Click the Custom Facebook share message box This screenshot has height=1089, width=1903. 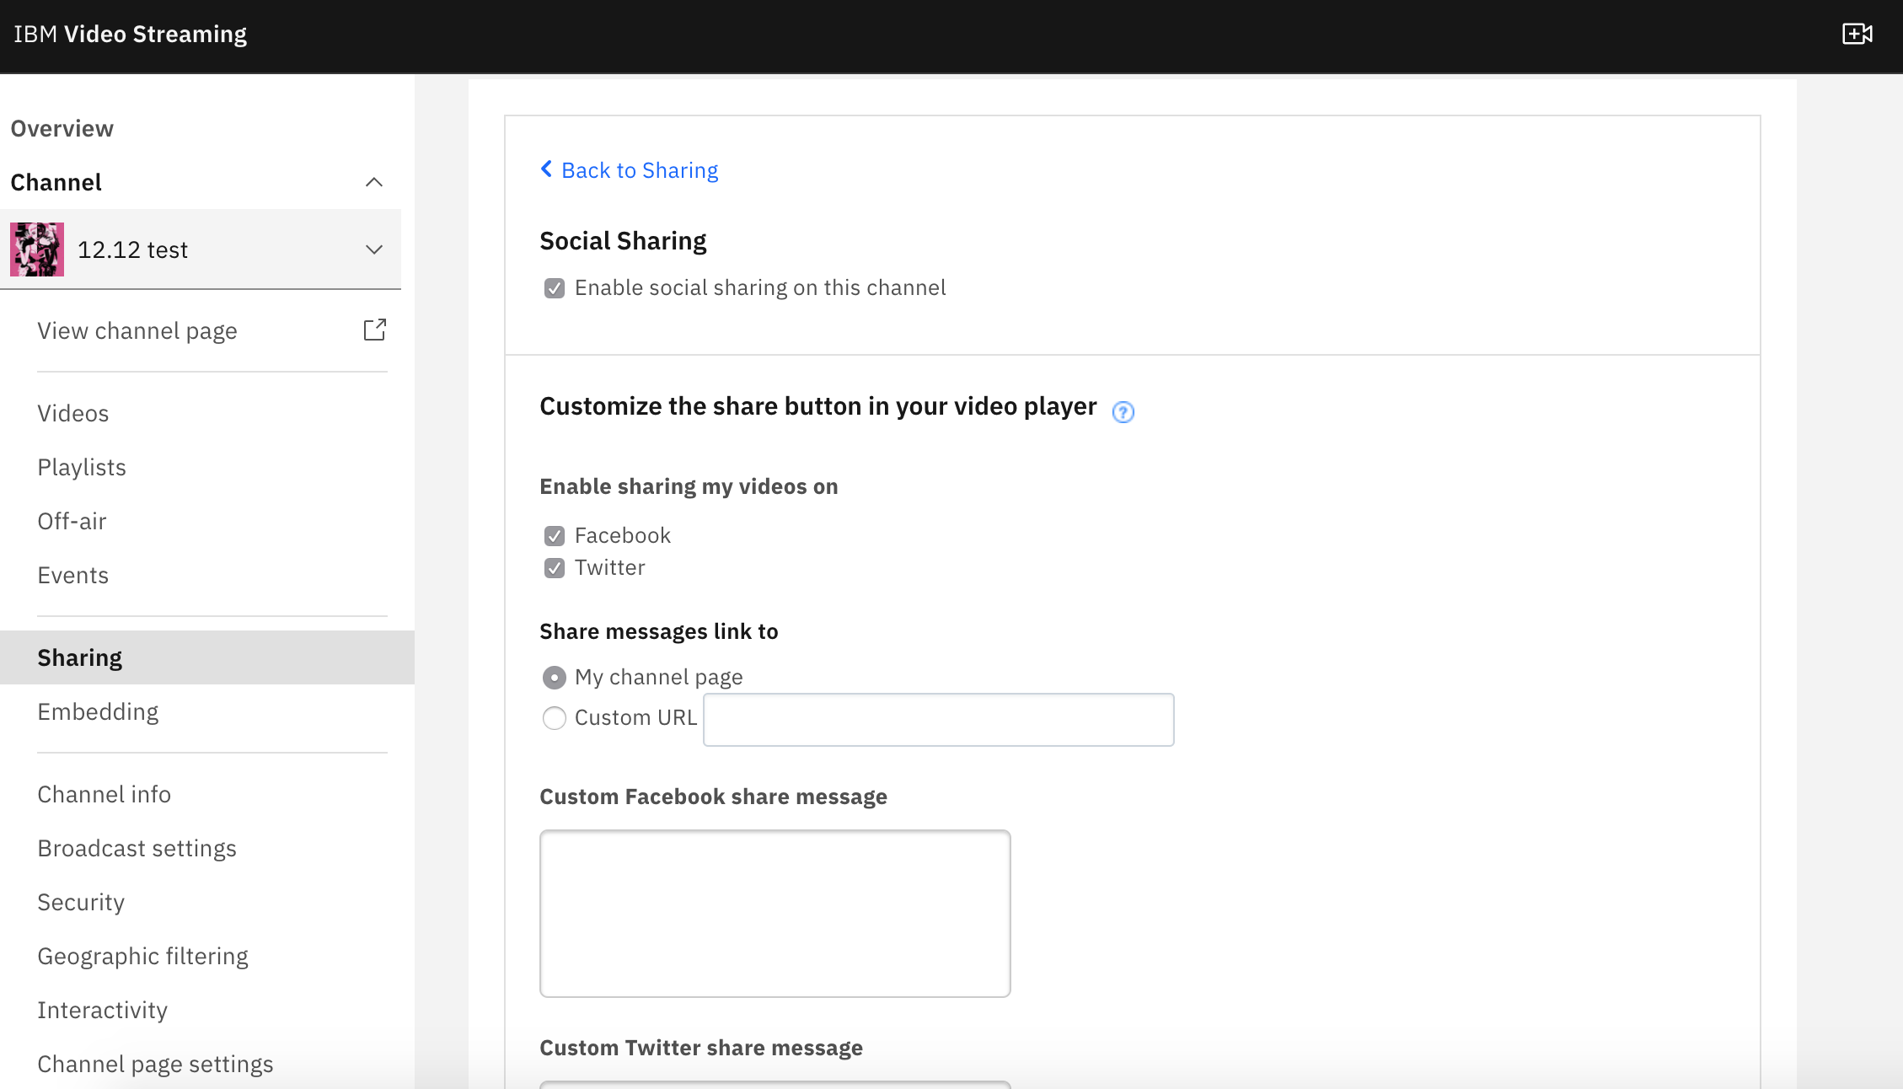click(x=775, y=914)
